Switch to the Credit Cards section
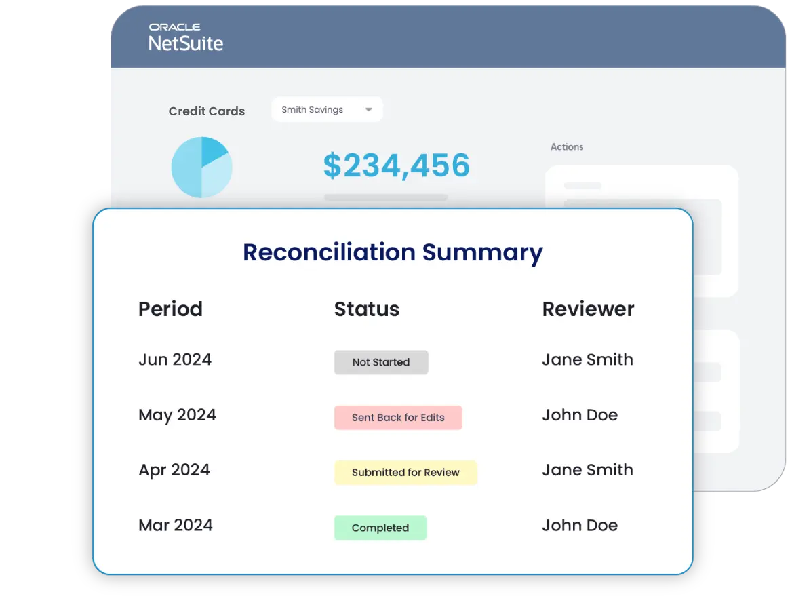Viewport: 811px width, 609px height. pyautogui.click(x=207, y=111)
